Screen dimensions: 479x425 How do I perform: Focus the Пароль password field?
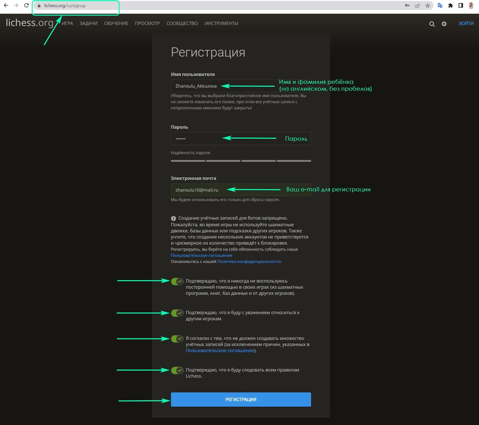click(x=241, y=139)
